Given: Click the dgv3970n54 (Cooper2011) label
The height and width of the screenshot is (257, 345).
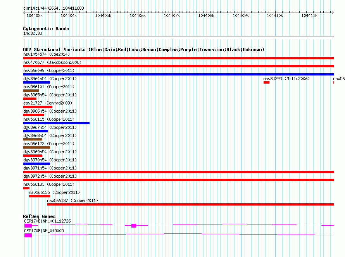Looking at the screenshot, I should [50, 160].
